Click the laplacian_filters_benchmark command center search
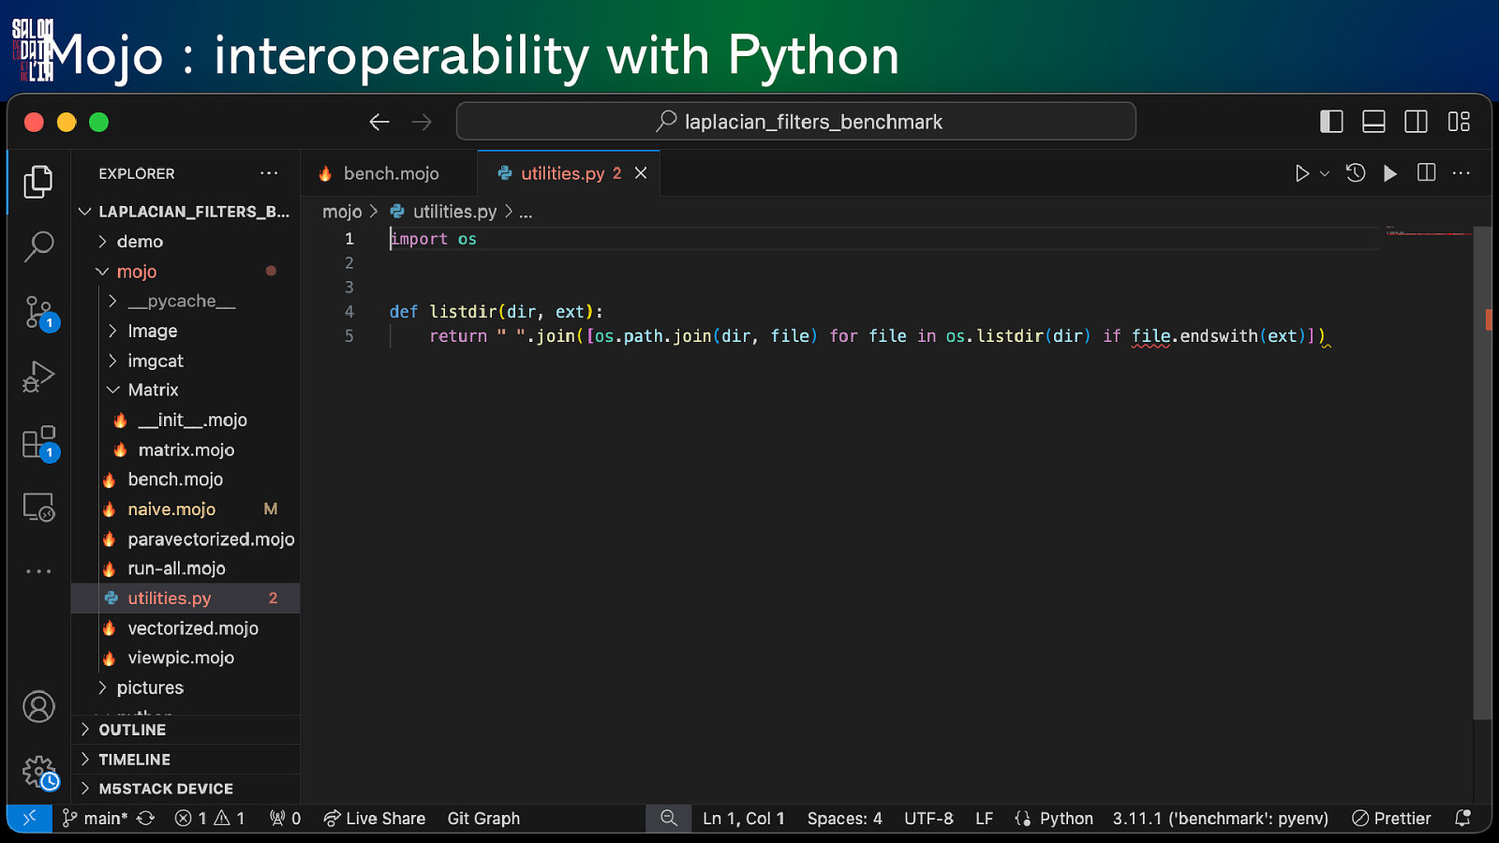 coord(796,122)
